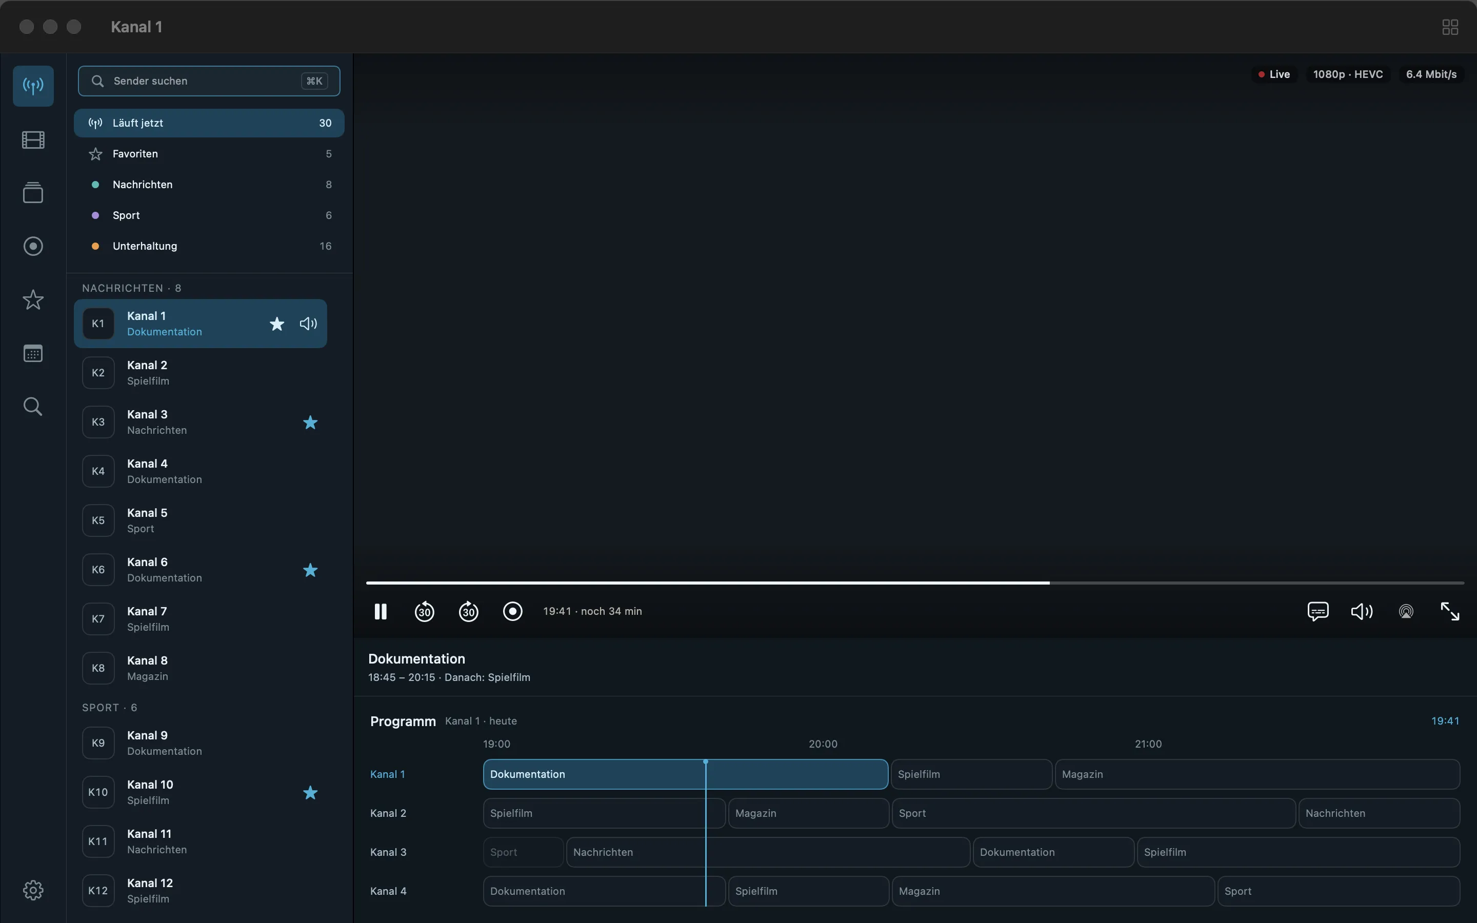Enter fullscreen with the expand arrows
This screenshot has width=1477, height=923.
tap(1449, 611)
